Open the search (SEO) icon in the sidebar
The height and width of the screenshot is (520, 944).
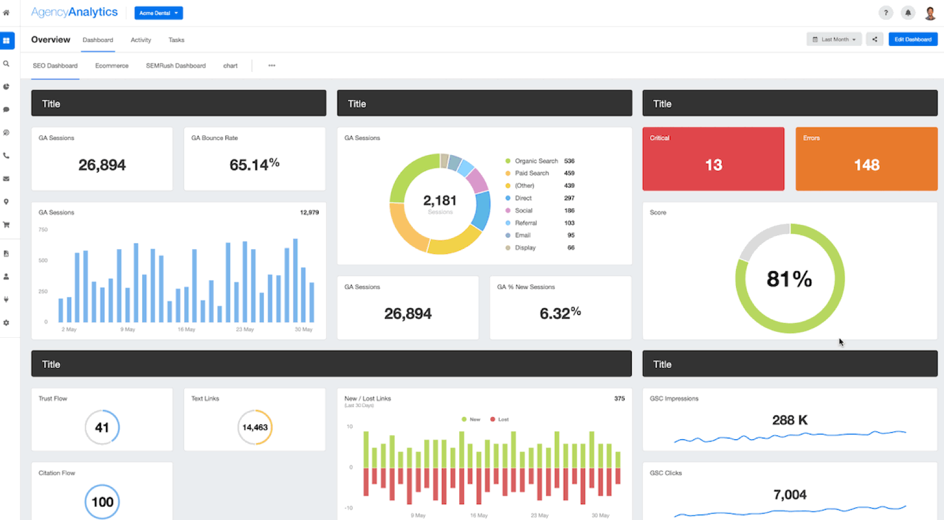6,64
